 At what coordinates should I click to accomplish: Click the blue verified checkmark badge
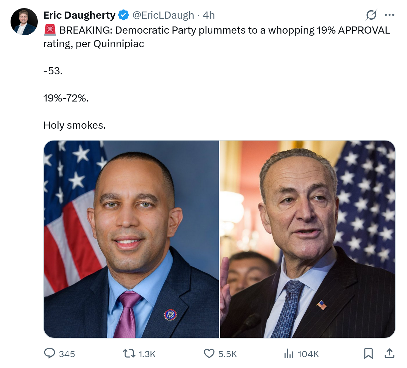(124, 15)
